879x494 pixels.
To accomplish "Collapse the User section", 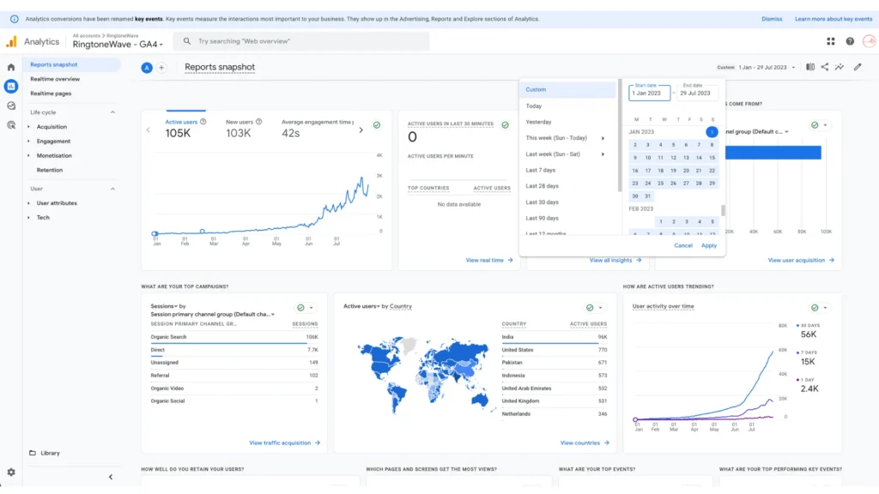I will (x=112, y=189).
